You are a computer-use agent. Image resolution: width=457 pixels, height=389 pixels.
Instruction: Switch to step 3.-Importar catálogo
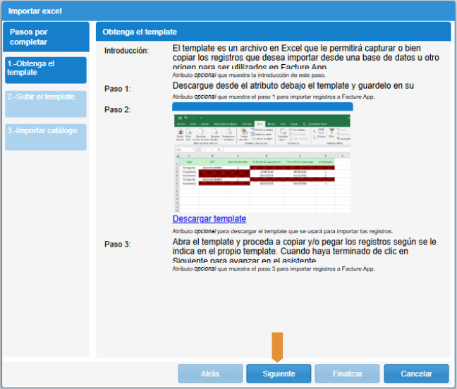coord(46,137)
